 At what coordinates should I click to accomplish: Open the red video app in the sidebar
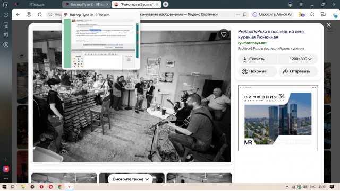point(6,169)
